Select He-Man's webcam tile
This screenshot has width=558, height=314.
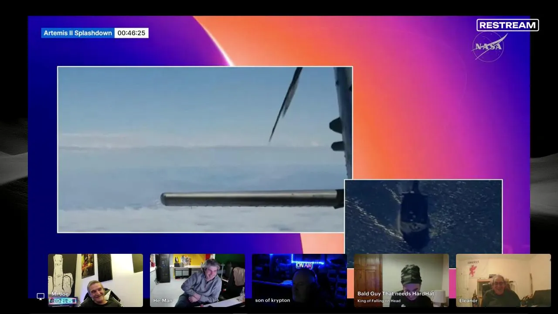197,280
